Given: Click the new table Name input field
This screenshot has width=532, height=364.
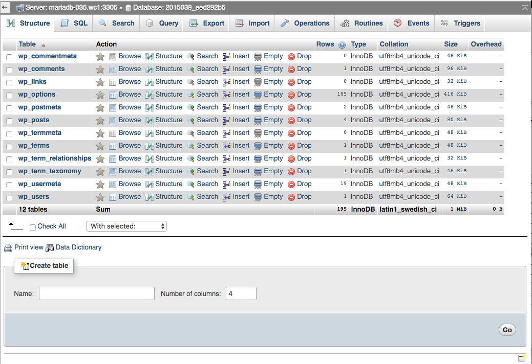Looking at the screenshot, I should coord(97,293).
